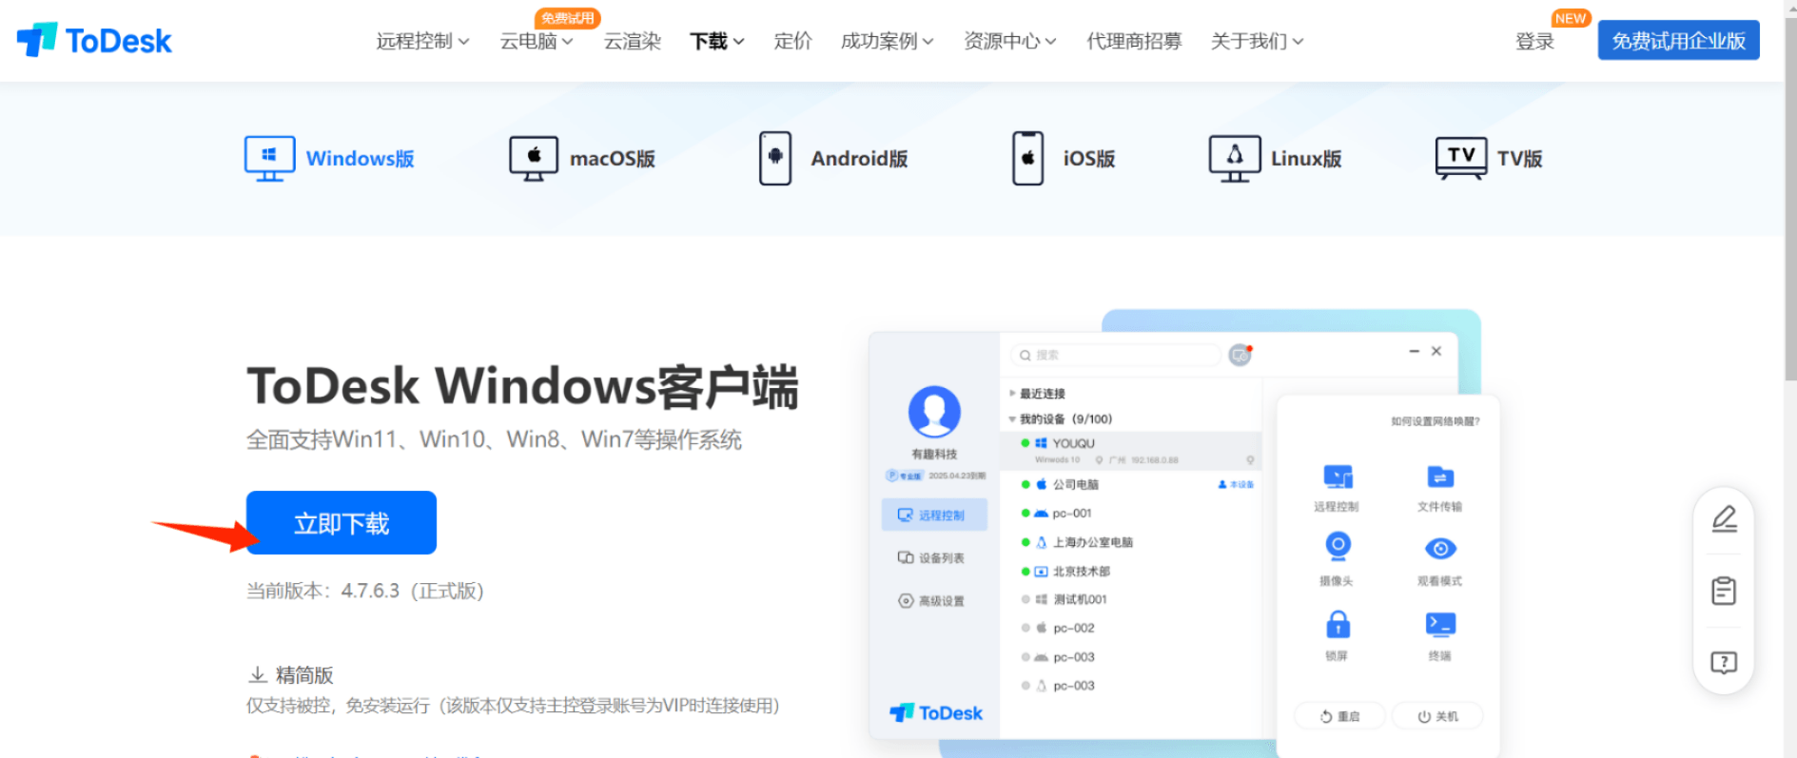The width and height of the screenshot is (1797, 758).
Task: Click the user avatar in the client preview
Action: click(934, 412)
